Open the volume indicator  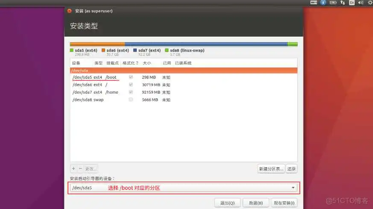click(x=361, y=3)
